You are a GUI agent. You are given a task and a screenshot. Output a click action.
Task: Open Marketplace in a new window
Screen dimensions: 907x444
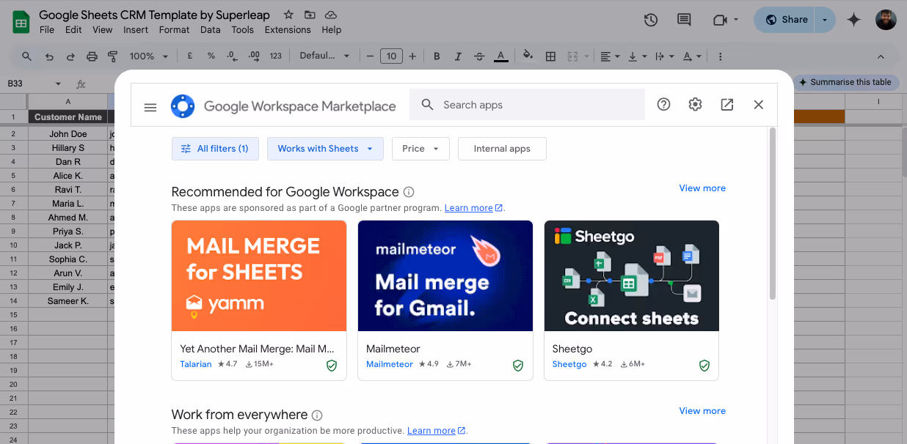pyautogui.click(x=727, y=105)
